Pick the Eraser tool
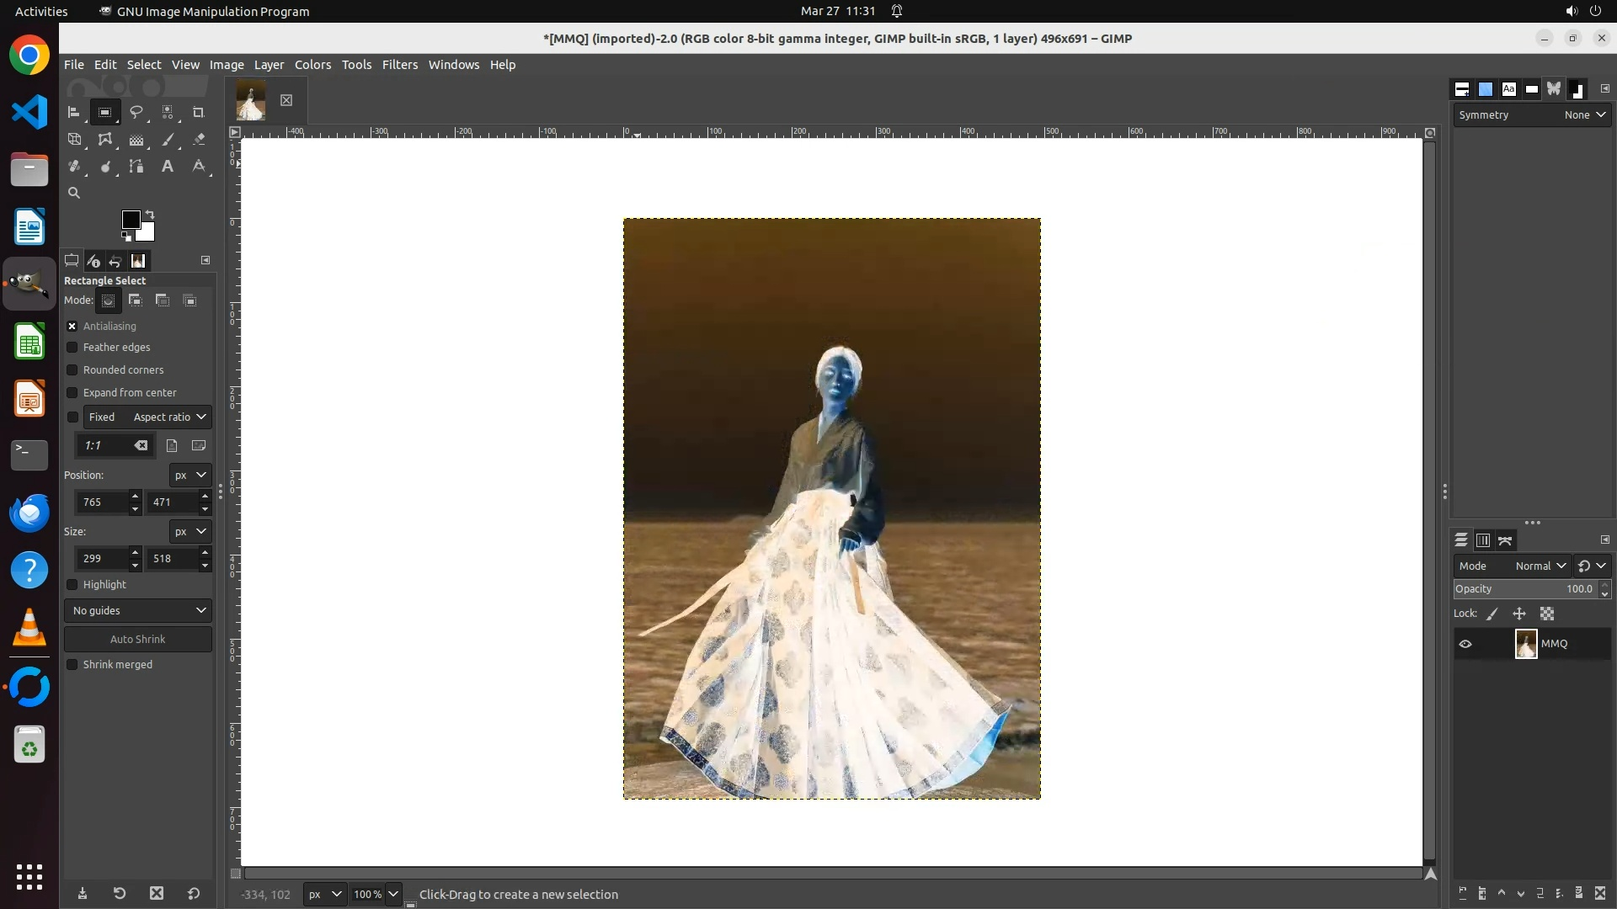This screenshot has height=909, width=1617. (199, 140)
